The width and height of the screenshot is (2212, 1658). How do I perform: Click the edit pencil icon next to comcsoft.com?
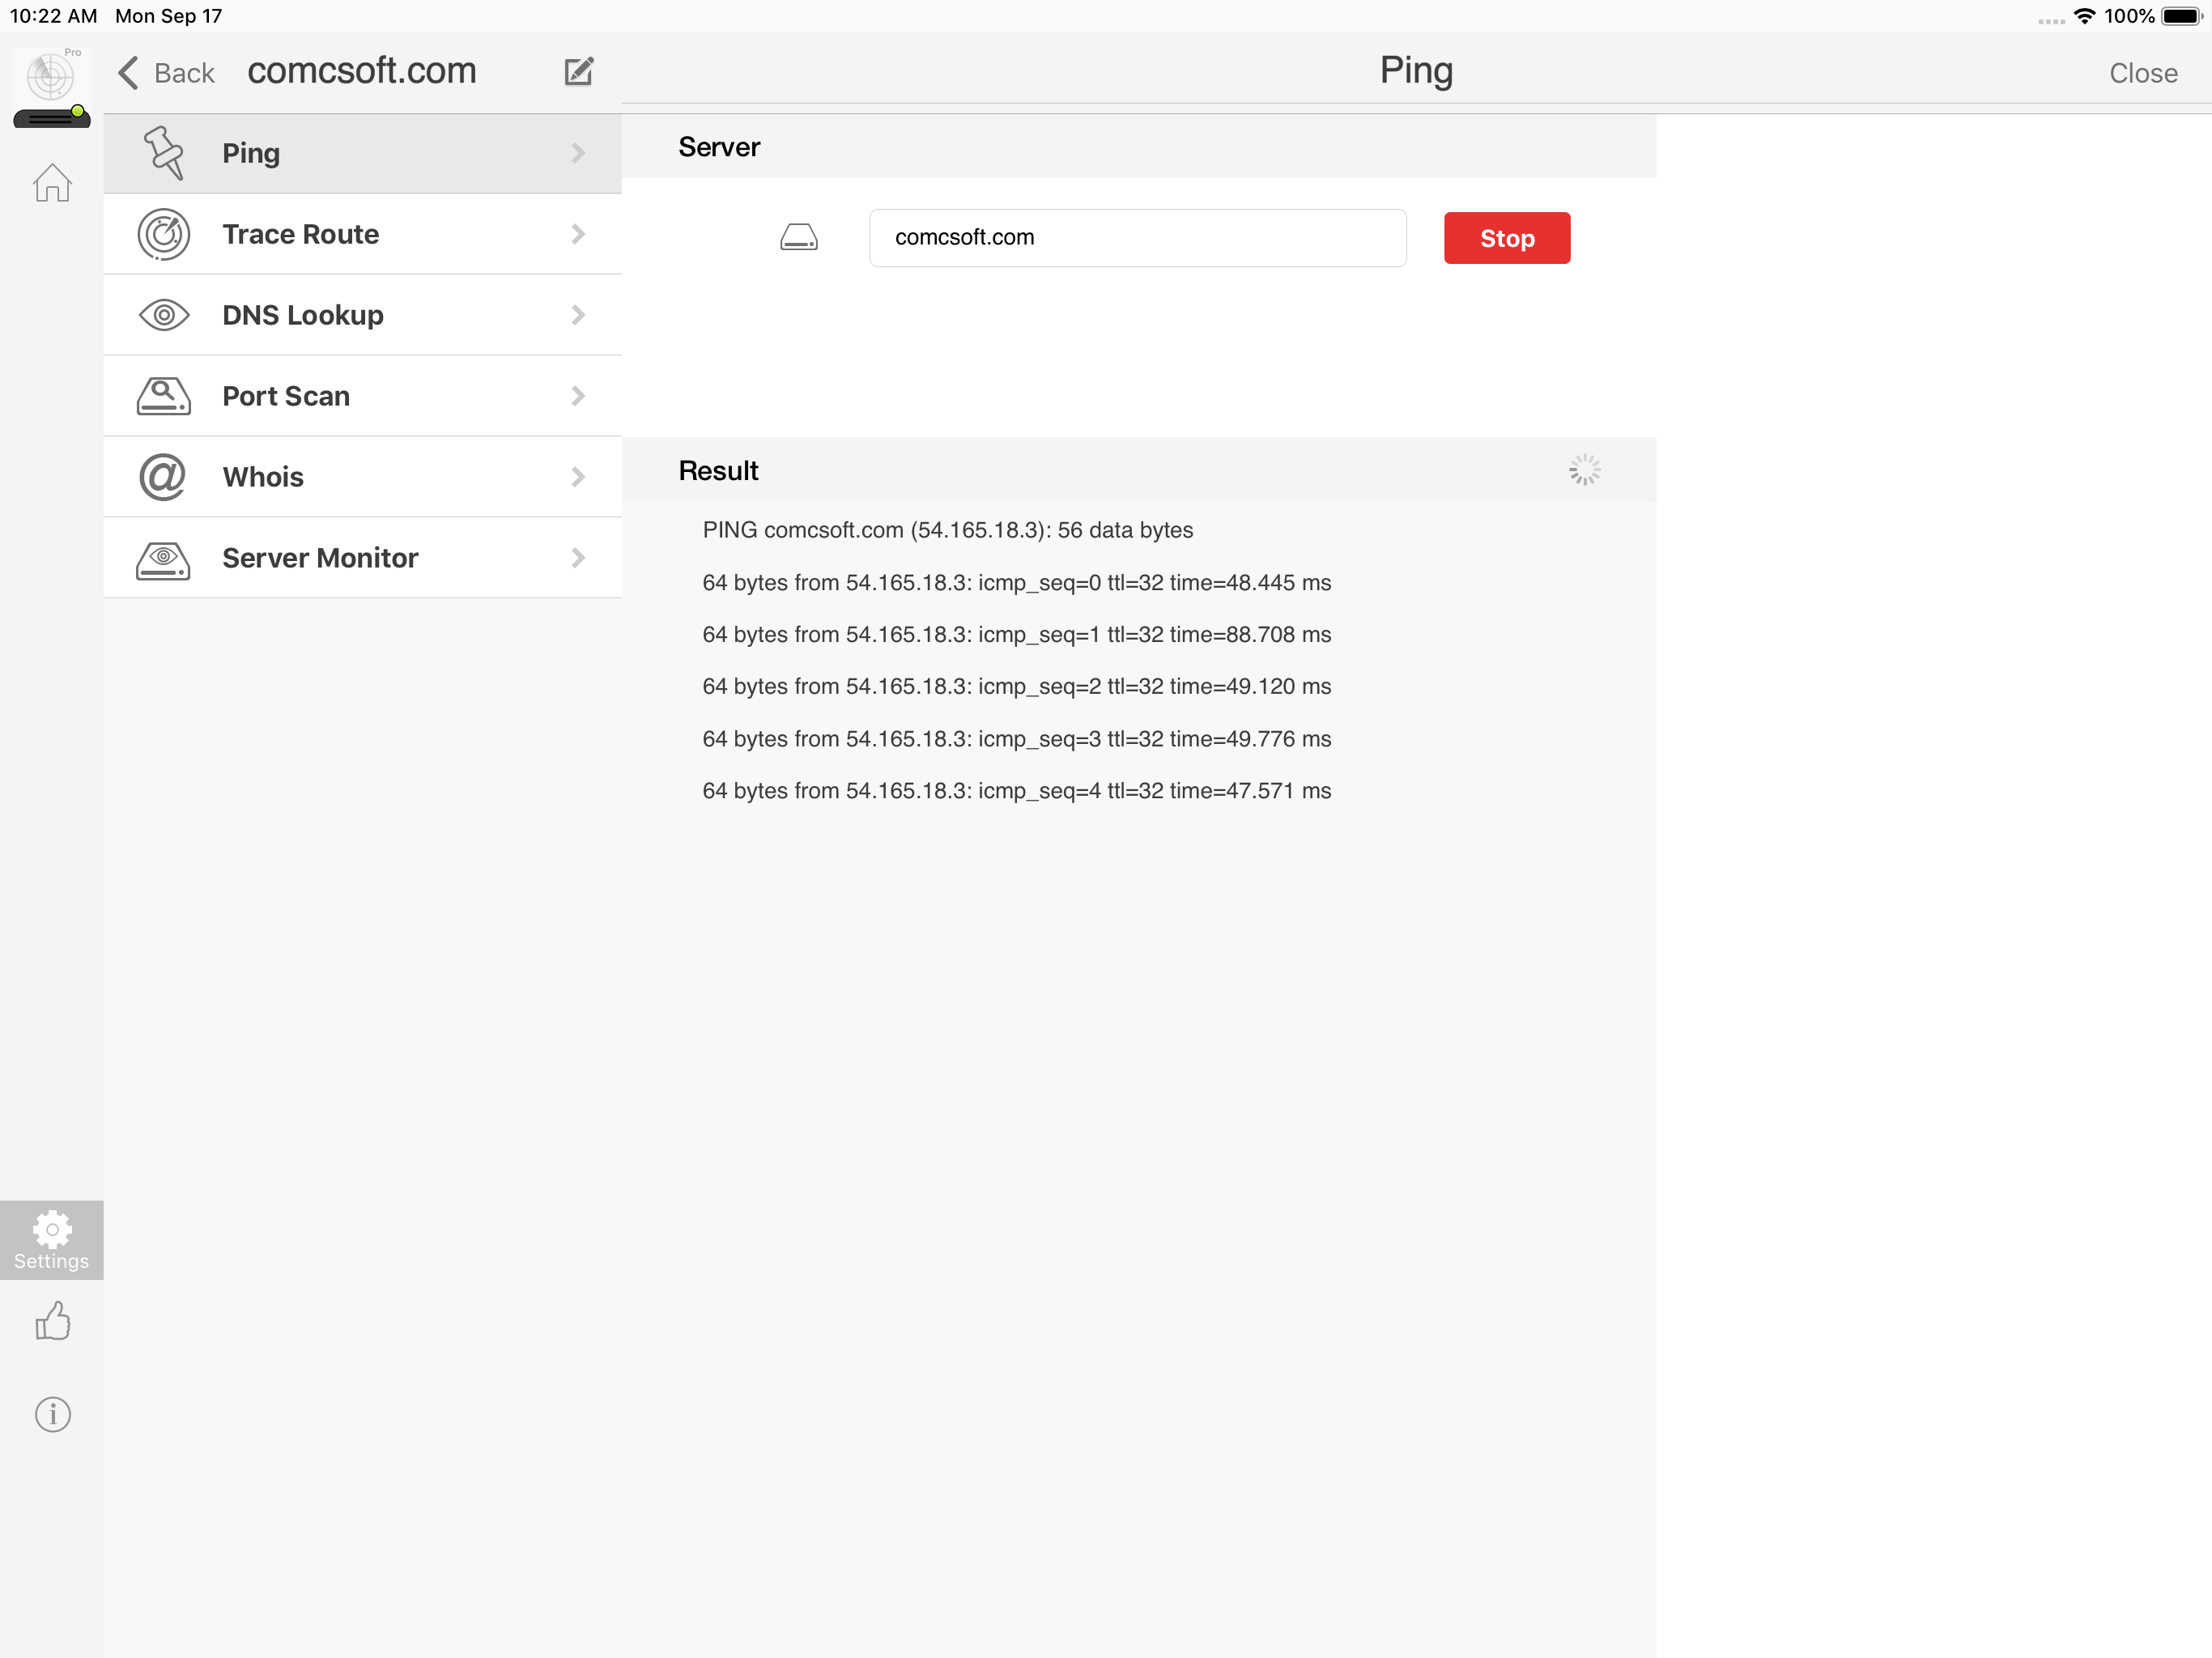point(579,72)
